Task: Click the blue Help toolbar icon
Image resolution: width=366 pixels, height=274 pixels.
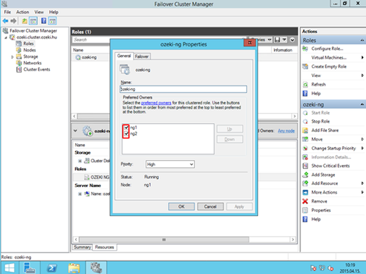Action: pyautogui.click(x=44, y=21)
